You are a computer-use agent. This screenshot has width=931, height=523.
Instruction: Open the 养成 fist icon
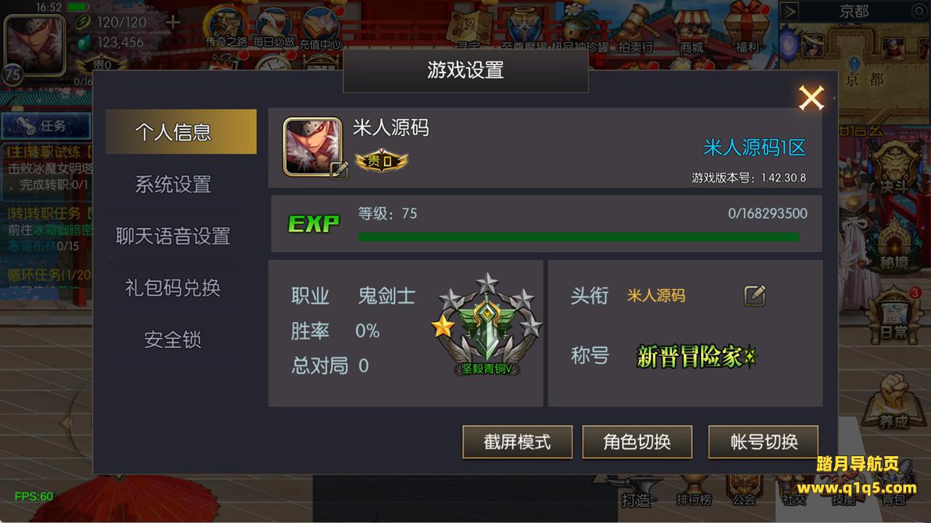pos(892,402)
